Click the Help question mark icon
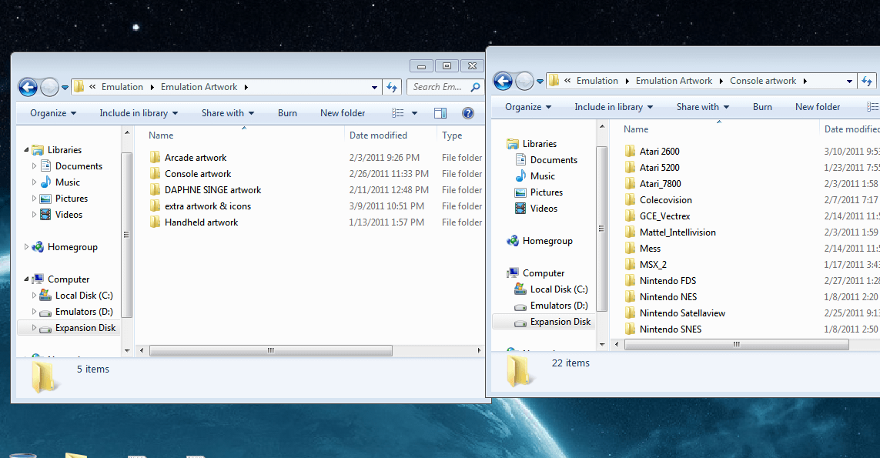Viewport: 880px width, 458px height. (x=467, y=113)
